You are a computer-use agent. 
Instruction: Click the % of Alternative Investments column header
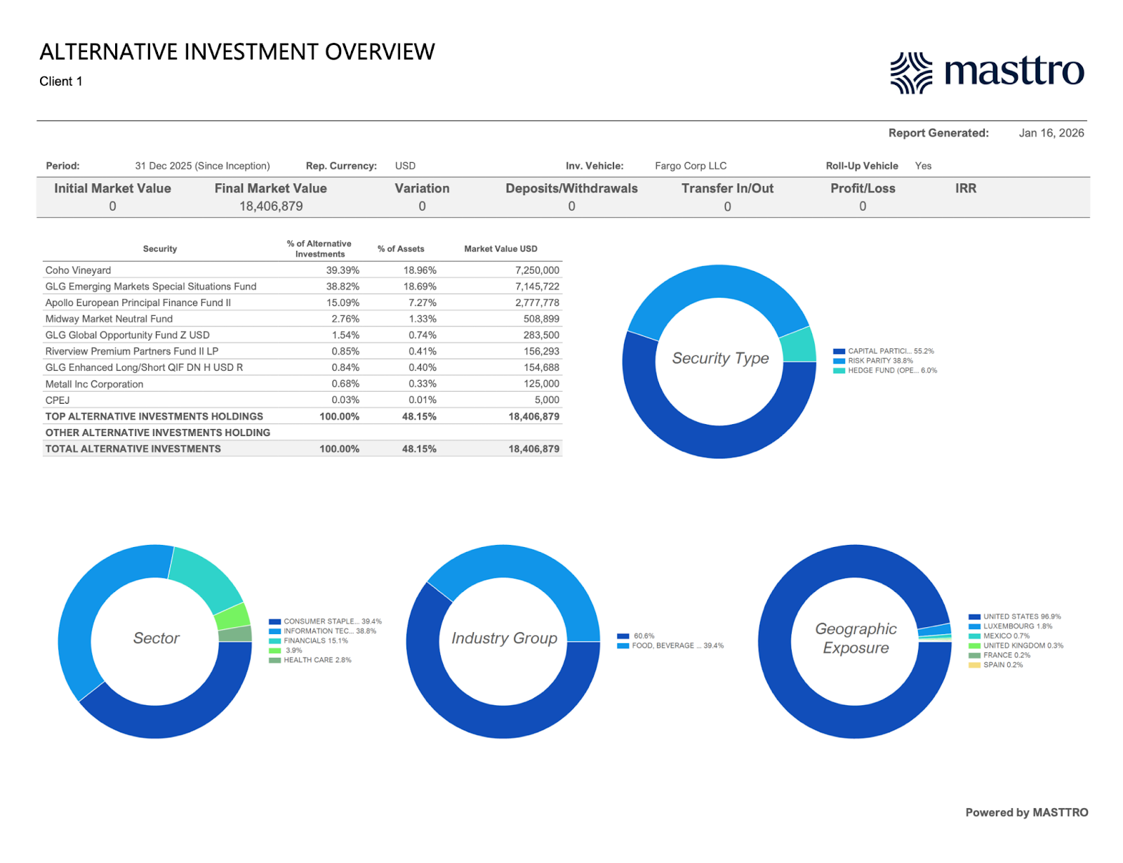tap(319, 249)
